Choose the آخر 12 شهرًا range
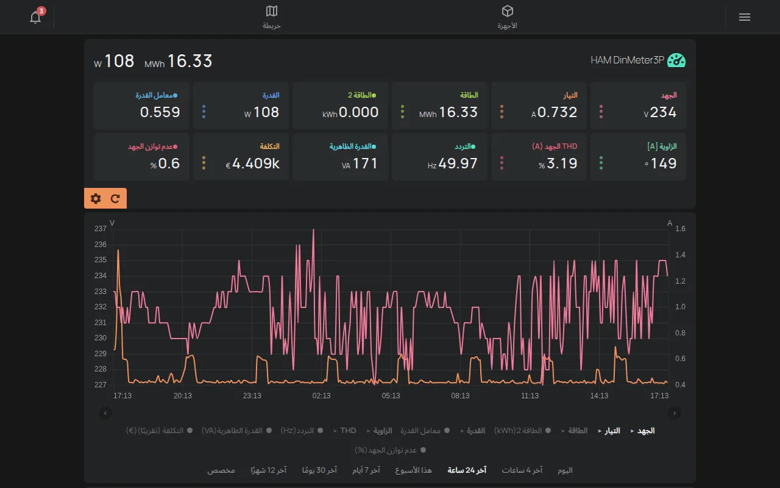 (x=269, y=470)
